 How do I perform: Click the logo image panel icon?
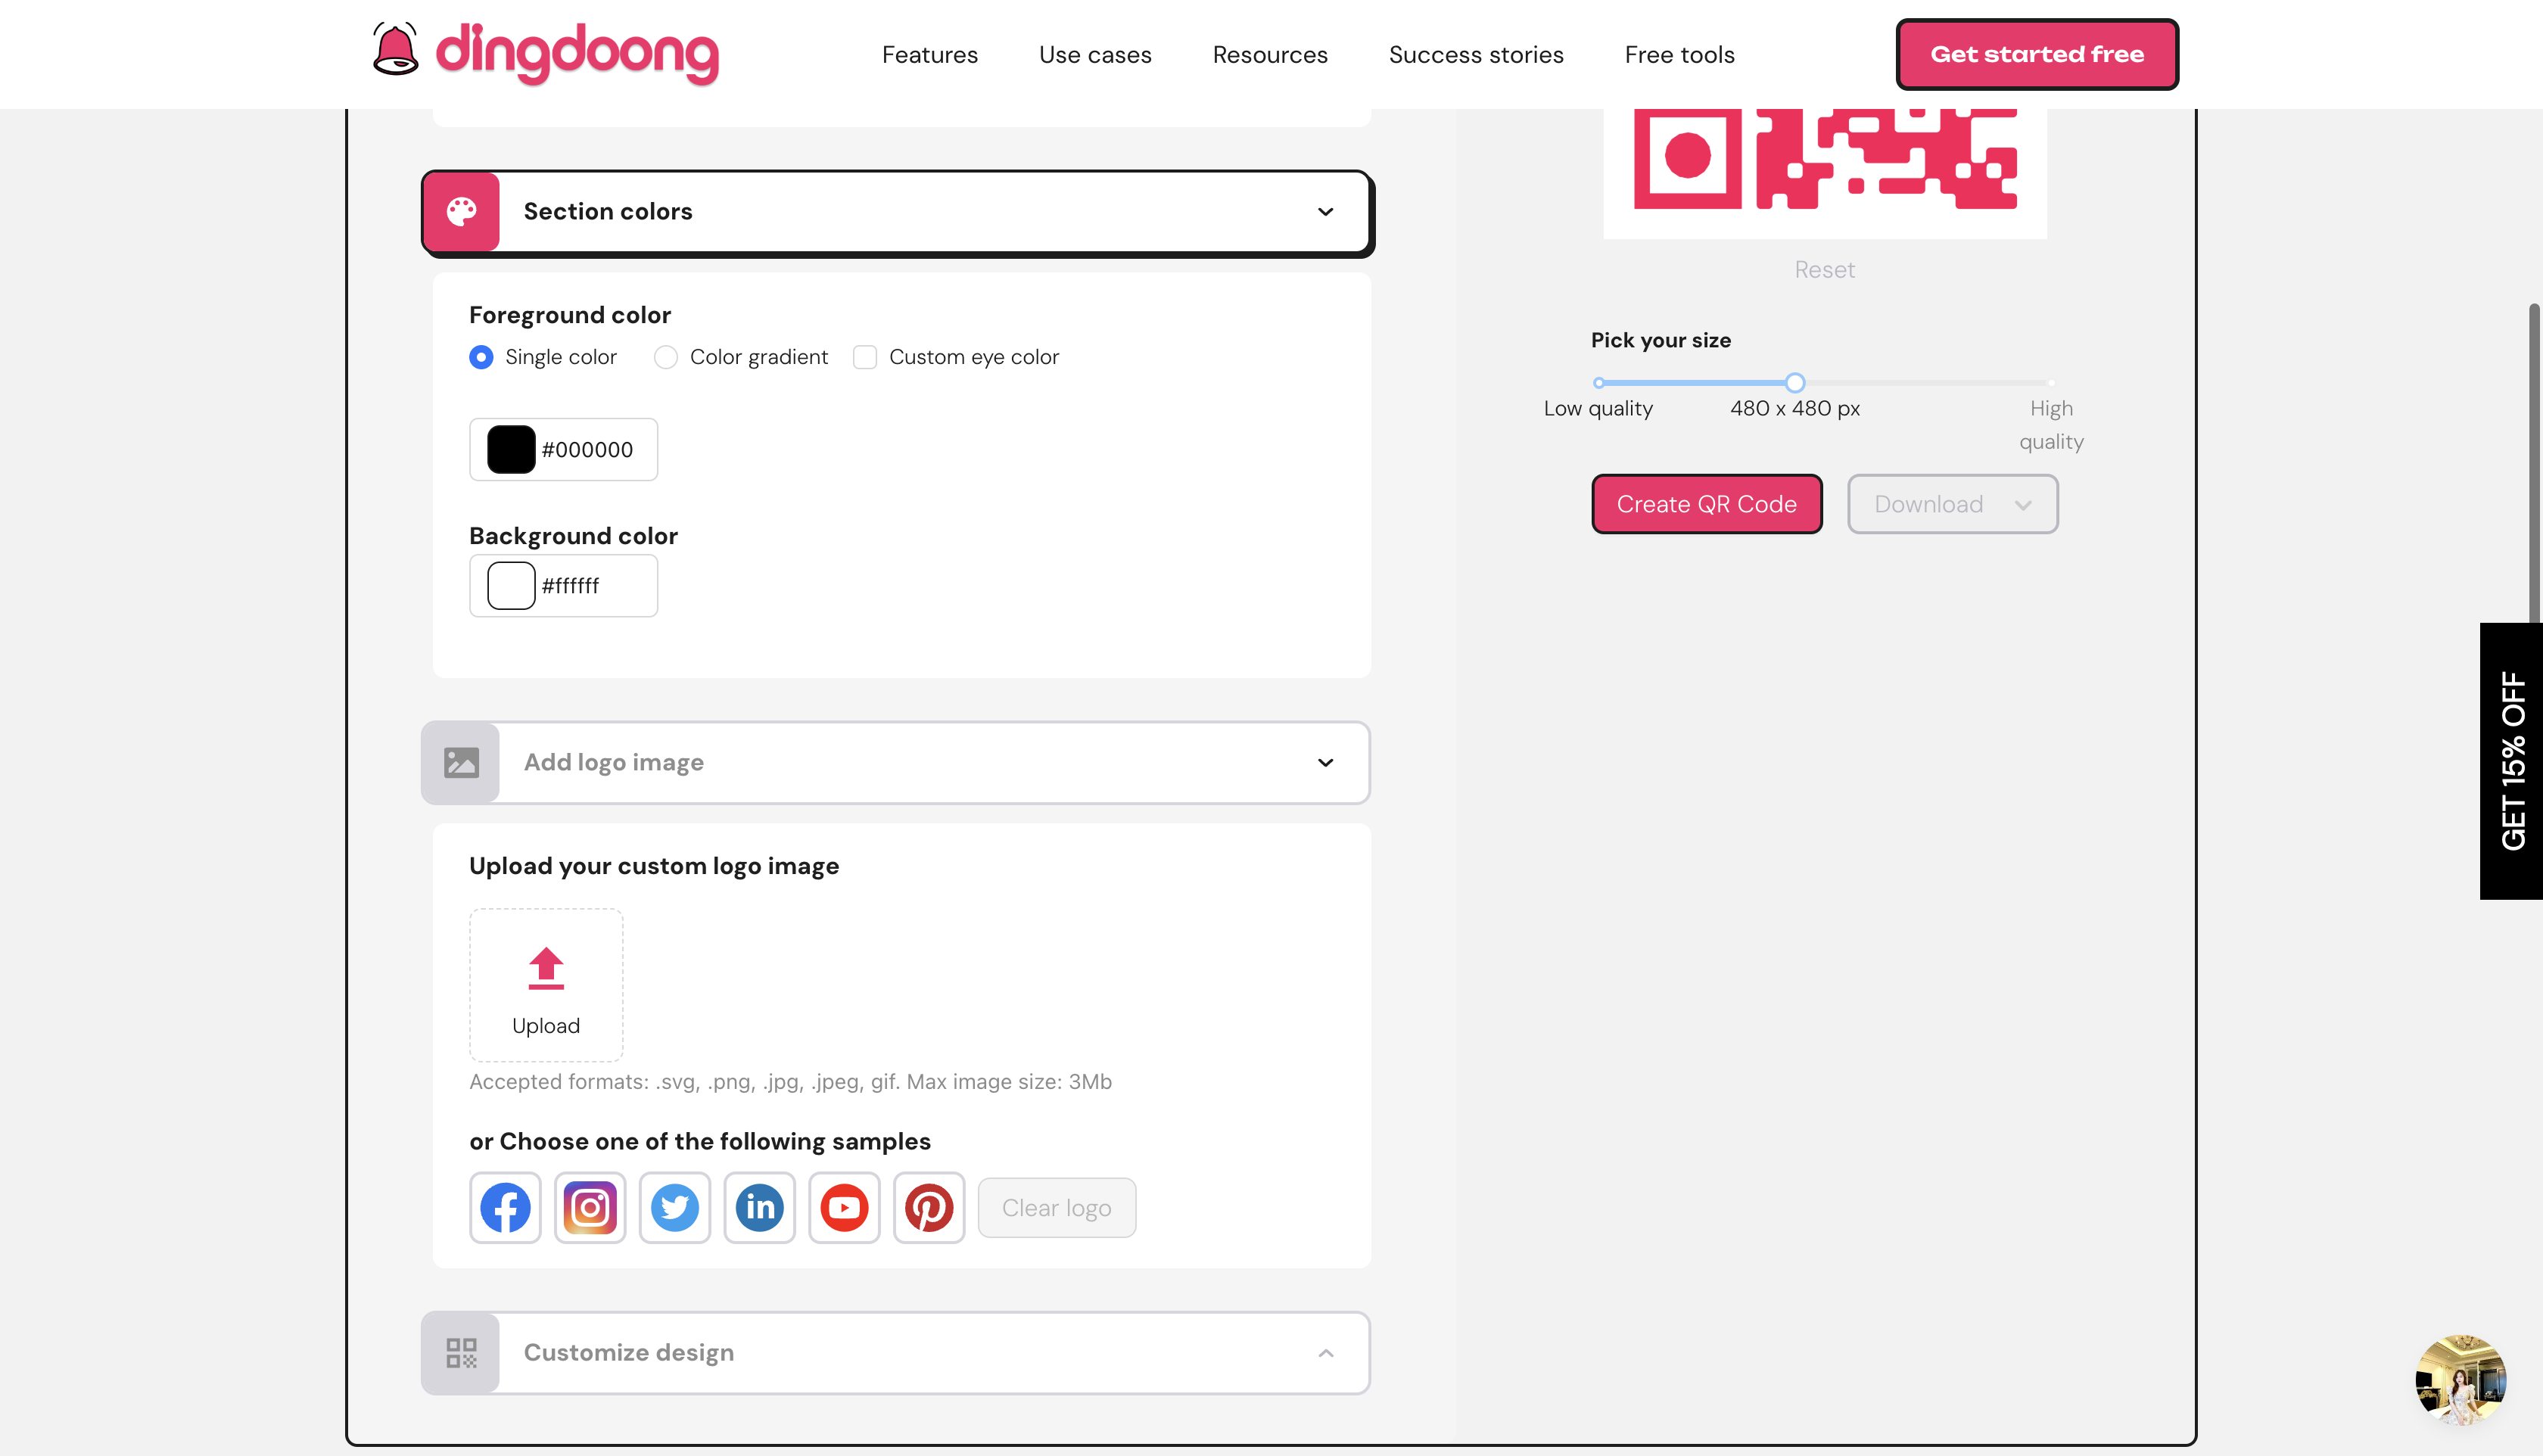461,761
